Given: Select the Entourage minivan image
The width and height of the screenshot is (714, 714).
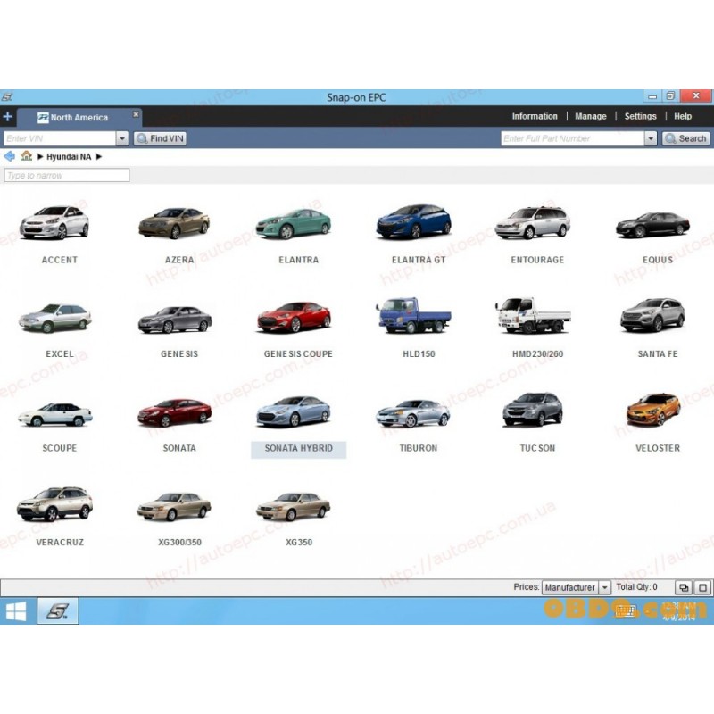Looking at the screenshot, I should coord(533,222).
